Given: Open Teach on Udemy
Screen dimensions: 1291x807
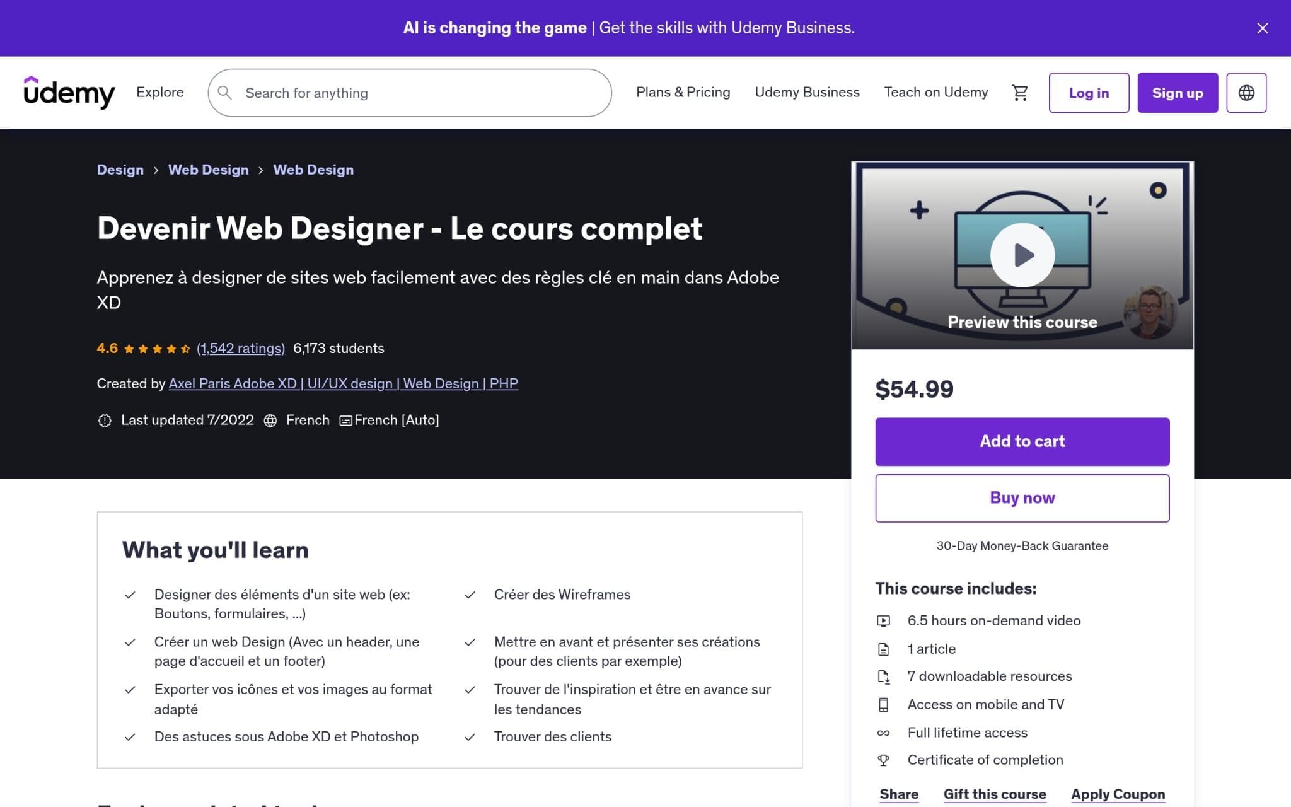Looking at the screenshot, I should coord(935,92).
